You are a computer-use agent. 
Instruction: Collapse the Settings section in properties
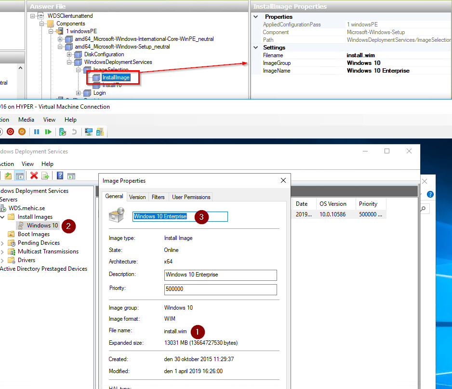[x=256, y=48]
